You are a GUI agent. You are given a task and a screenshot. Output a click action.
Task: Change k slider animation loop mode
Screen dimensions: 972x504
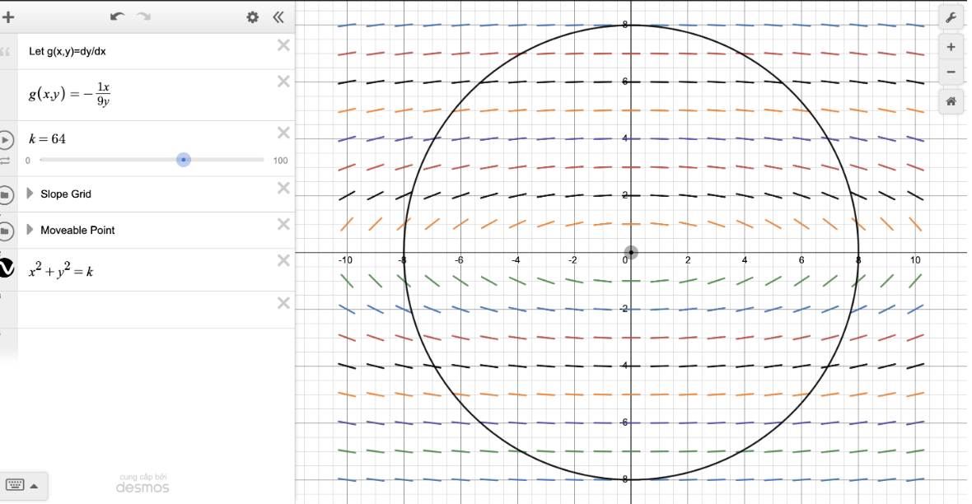click(x=6, y=161)
